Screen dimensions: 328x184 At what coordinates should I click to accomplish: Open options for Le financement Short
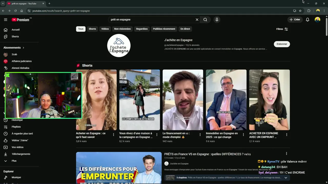tap(200, 135)
